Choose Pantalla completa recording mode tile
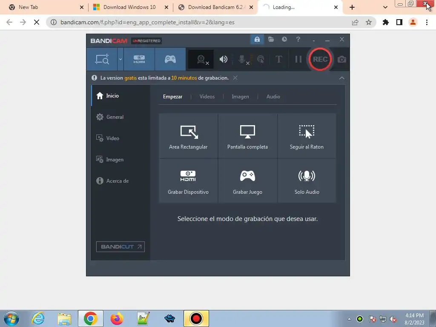This screenshot has width=436, height=327. click(x=247, y=136)
